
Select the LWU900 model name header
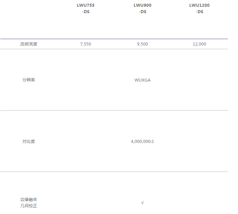(142, 5)
